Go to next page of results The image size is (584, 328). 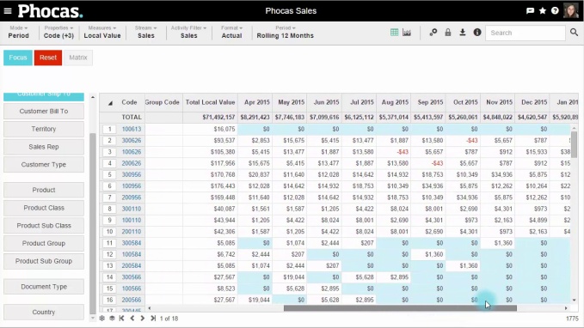(x=142, y=319)
